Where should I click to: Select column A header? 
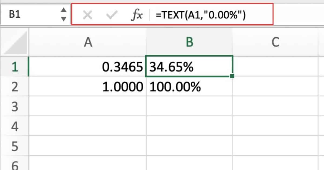tap(88, 42)
